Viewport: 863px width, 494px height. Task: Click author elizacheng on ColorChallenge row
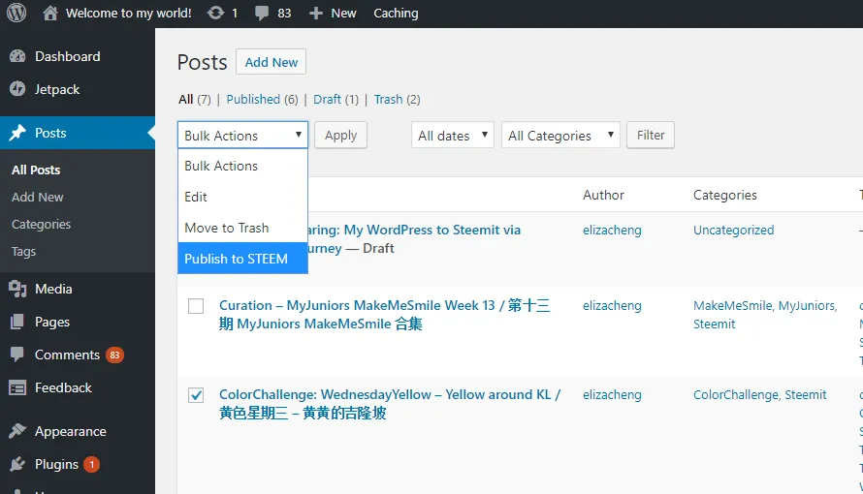(x=612, y=395)
